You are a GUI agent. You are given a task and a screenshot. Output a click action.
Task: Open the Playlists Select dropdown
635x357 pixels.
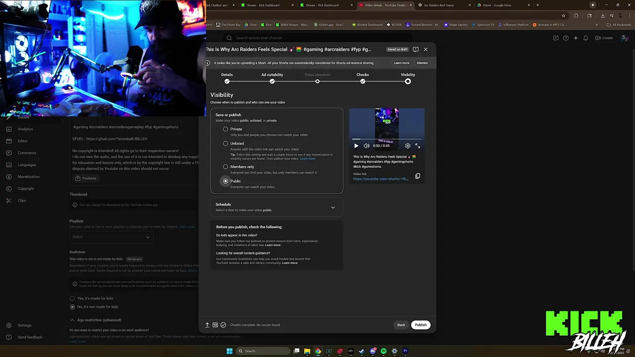click(x=111, y=237)
